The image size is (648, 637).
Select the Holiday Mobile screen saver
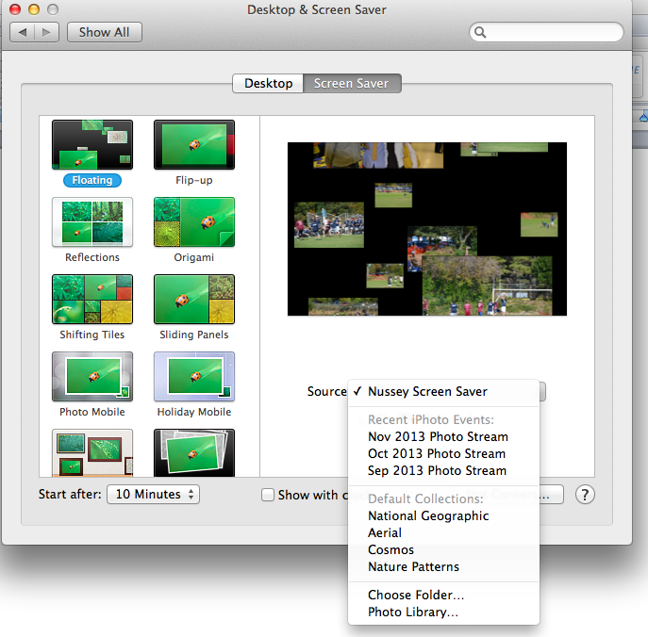click(x=194, y=376)
